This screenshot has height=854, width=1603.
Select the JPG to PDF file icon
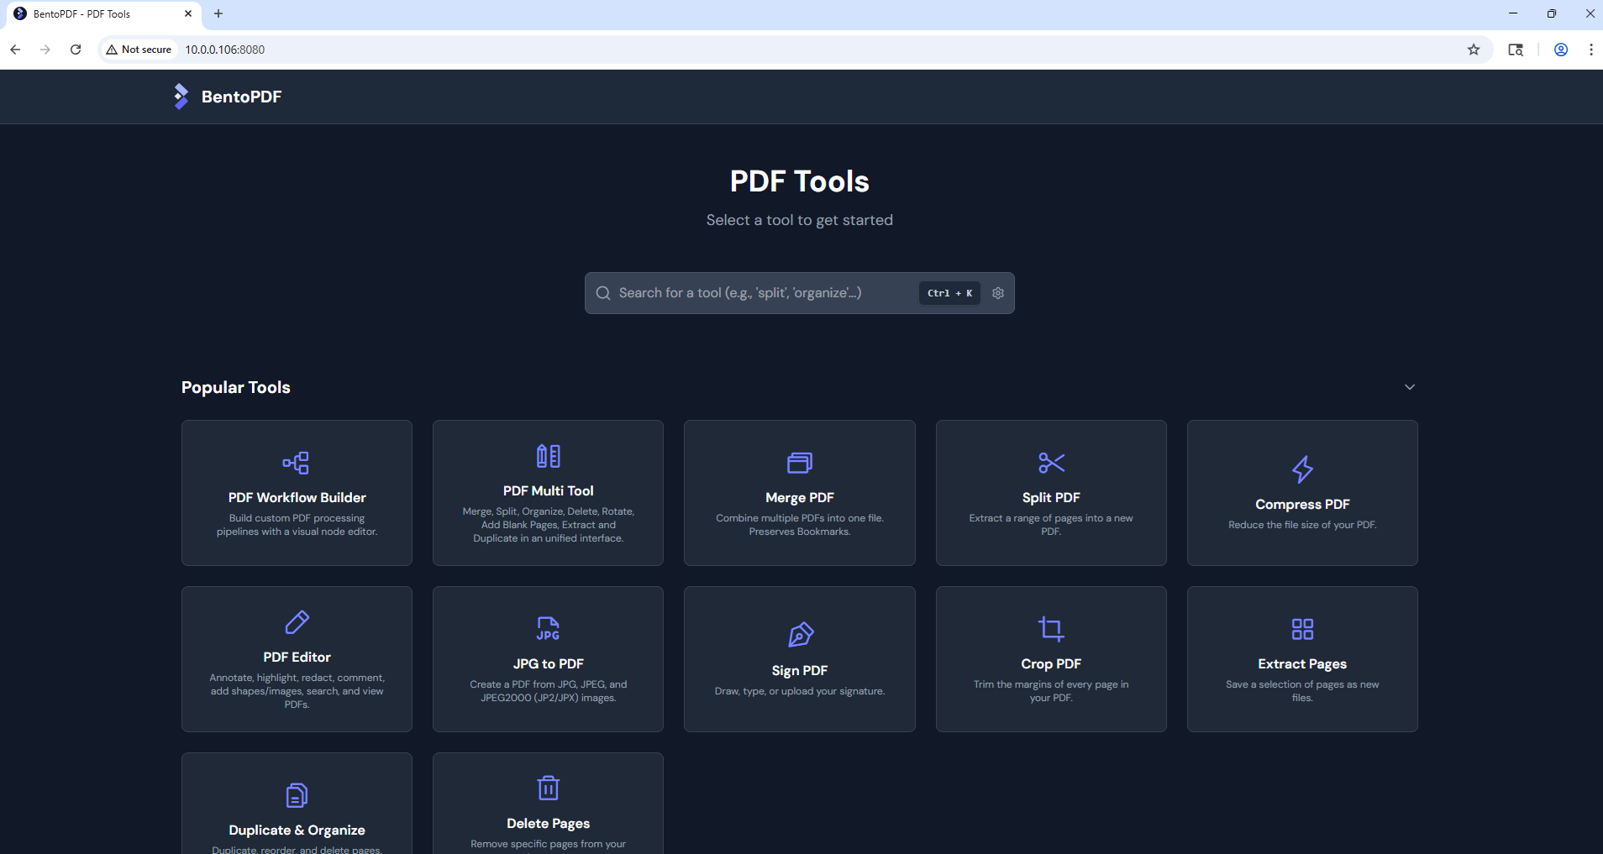[x=548, y=629]
